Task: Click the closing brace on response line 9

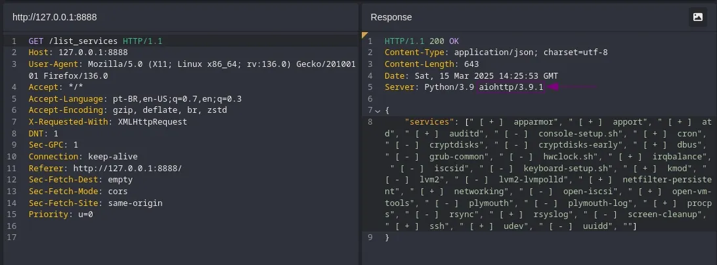Action: coord(387,237)
